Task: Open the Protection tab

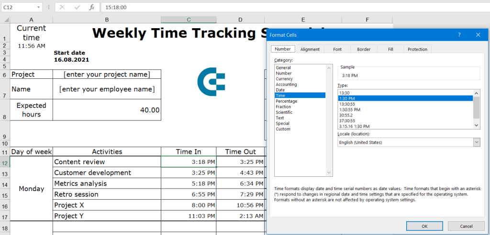Action: [x=417, y=49]
